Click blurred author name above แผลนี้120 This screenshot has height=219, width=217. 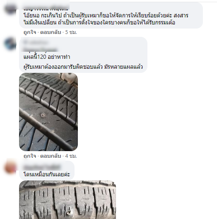(x=41, y=46)
